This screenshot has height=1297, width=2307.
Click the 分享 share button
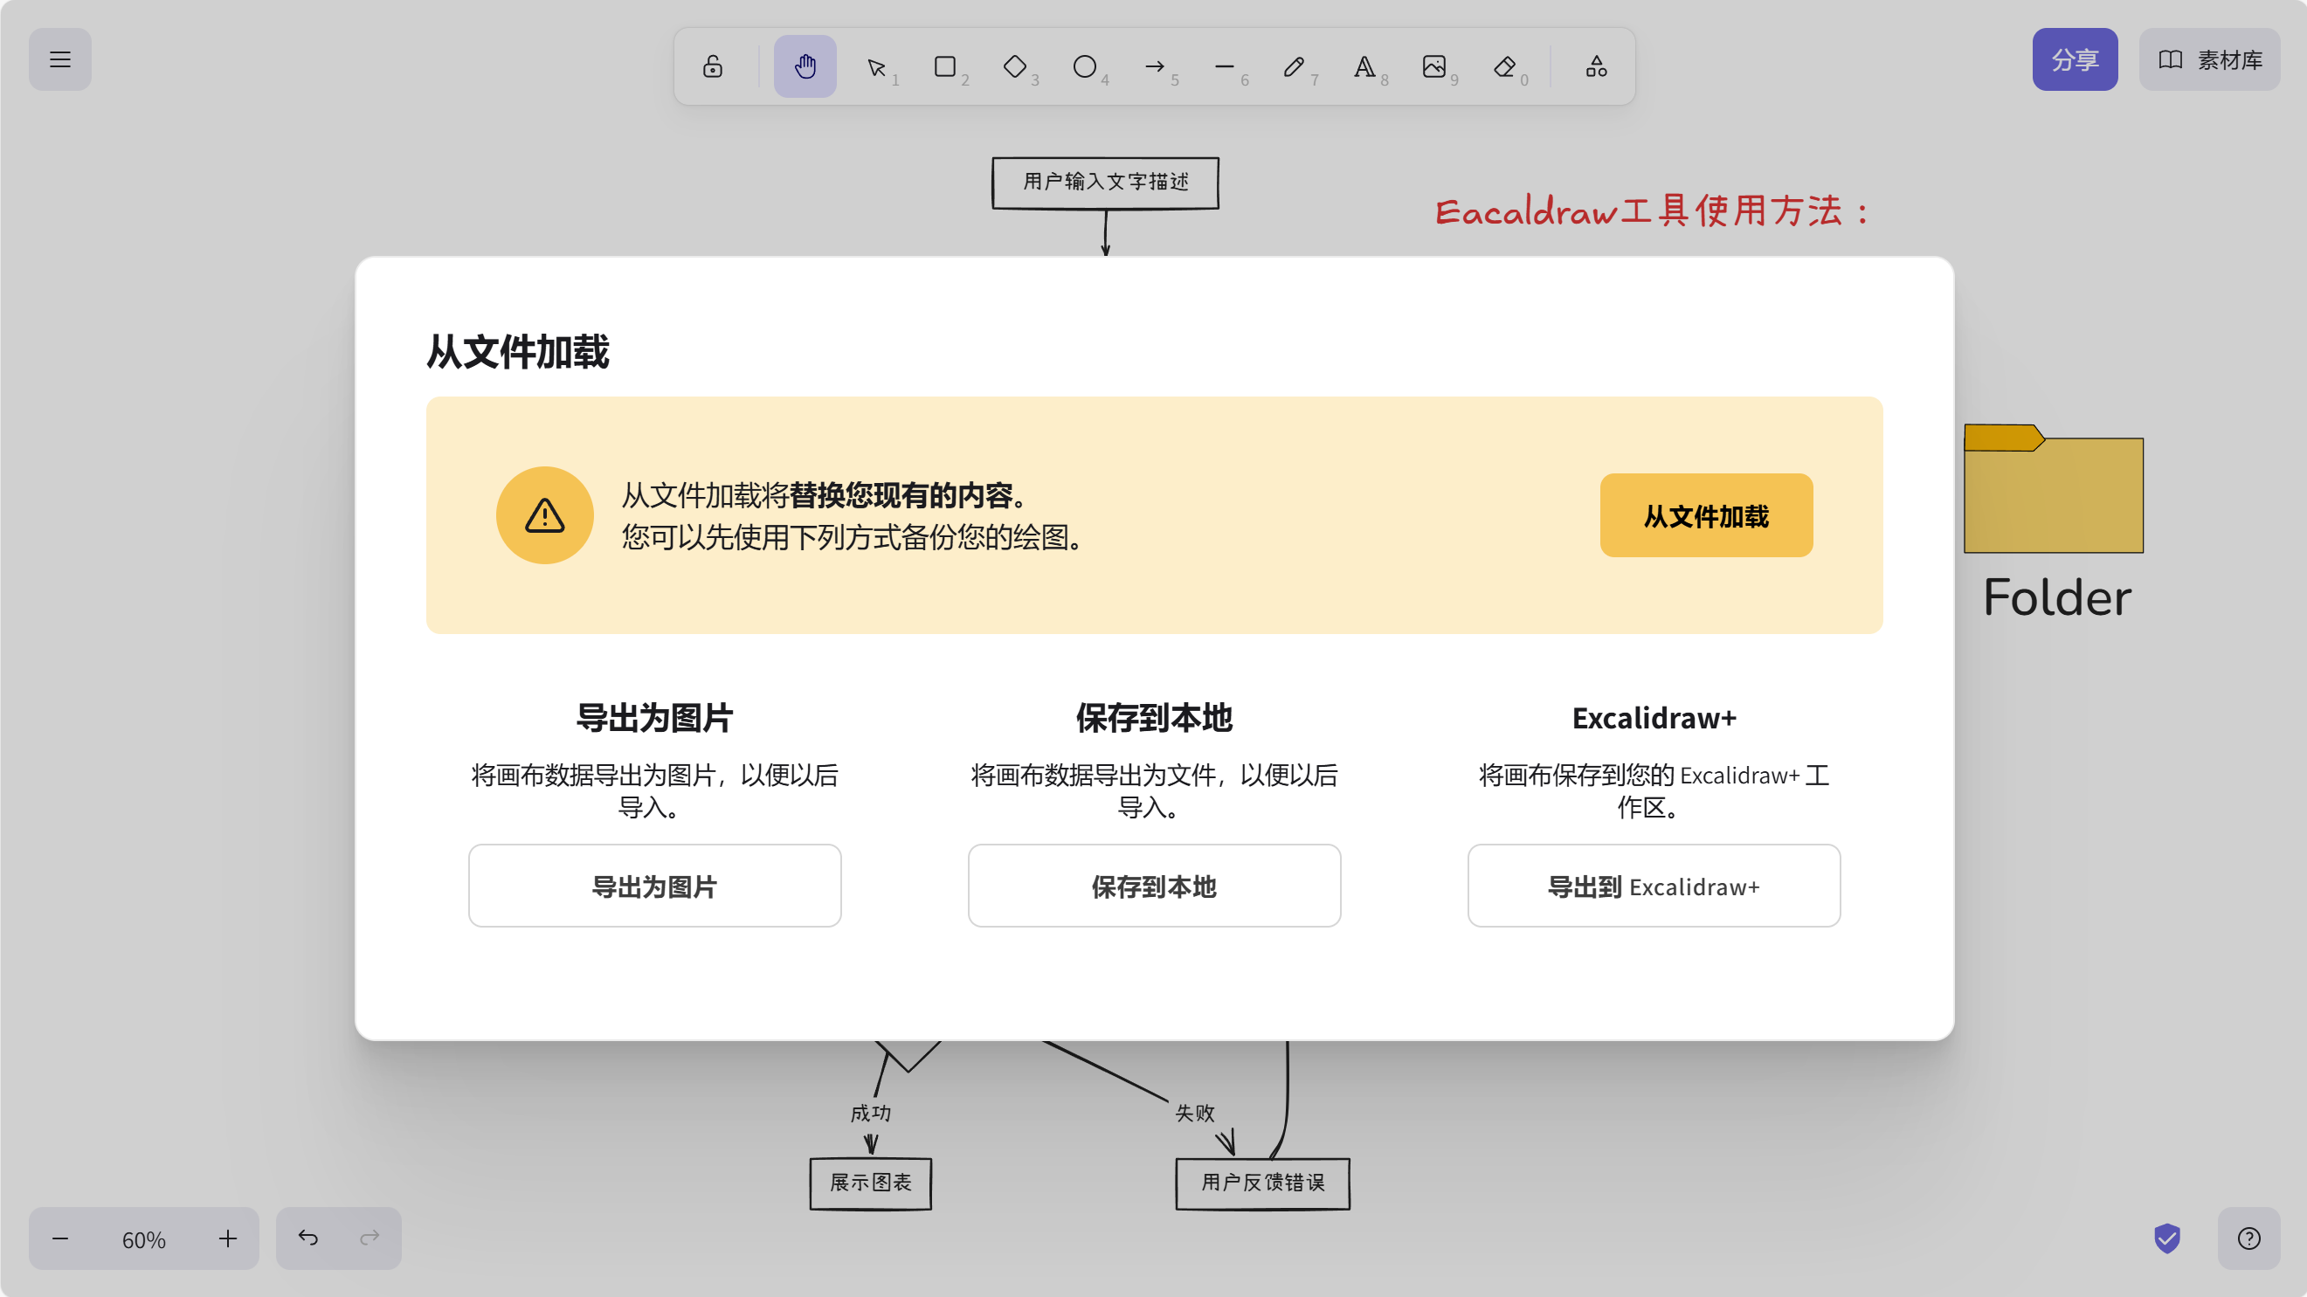tap(2075, 59)
